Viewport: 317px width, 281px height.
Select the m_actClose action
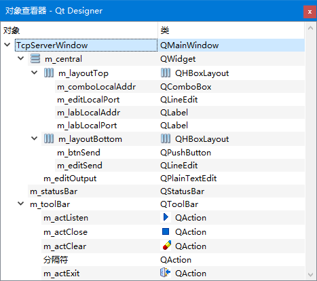pyautogui.click(x=65, y=232)
